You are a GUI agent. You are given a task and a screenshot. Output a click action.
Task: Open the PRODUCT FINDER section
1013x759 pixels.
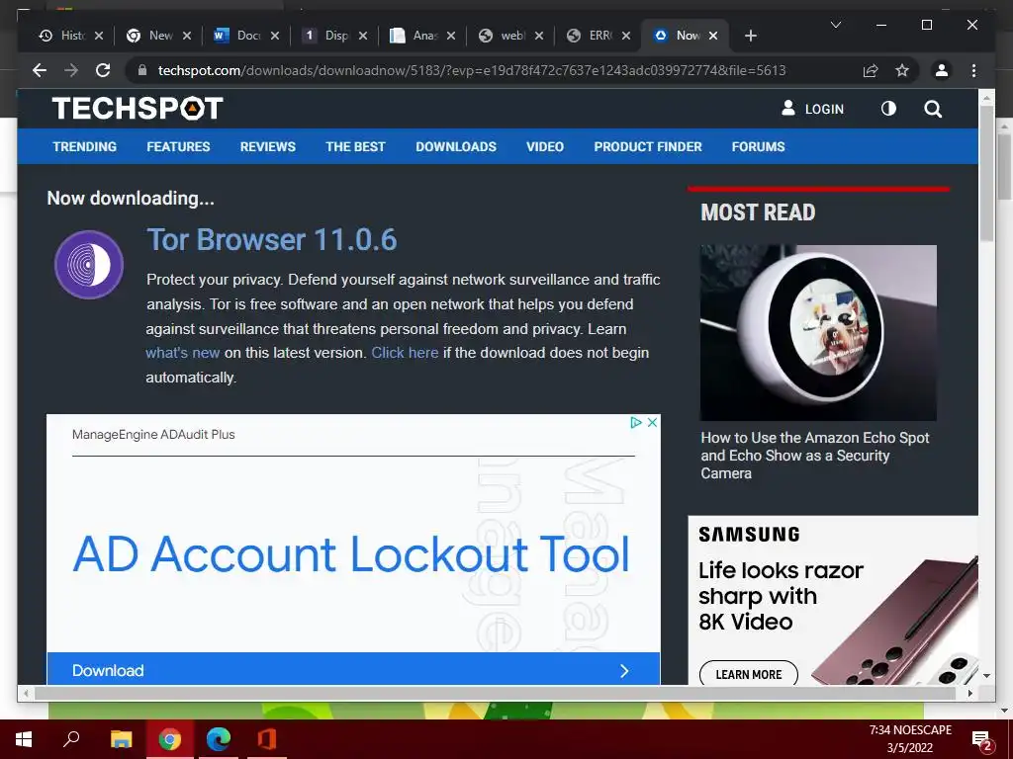coord(648,146)
